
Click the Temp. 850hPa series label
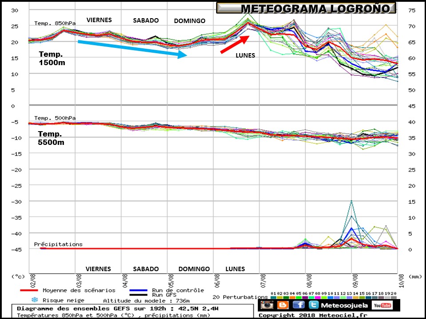point(55,23)
